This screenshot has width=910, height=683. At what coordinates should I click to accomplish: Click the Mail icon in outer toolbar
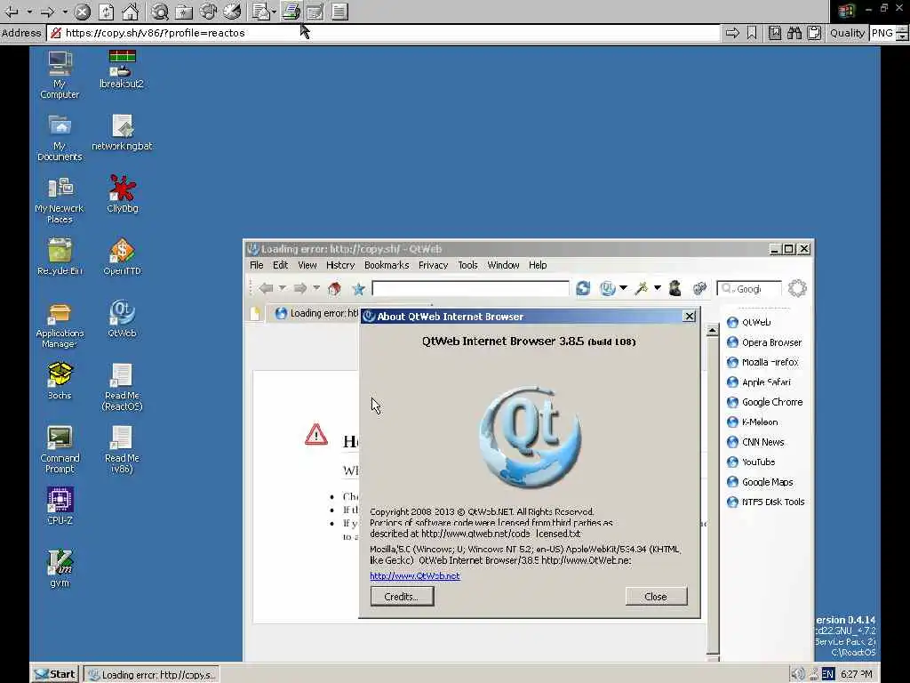click(x=261, y=11)
